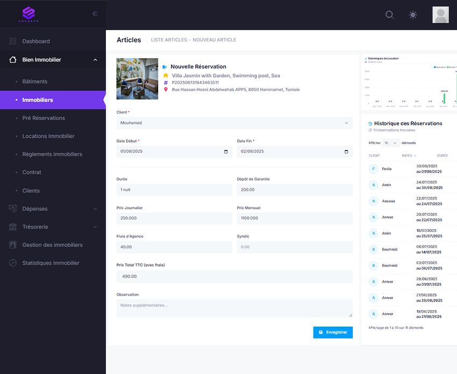Toggle light/dark theme sun icon

(x=413, y=15)
